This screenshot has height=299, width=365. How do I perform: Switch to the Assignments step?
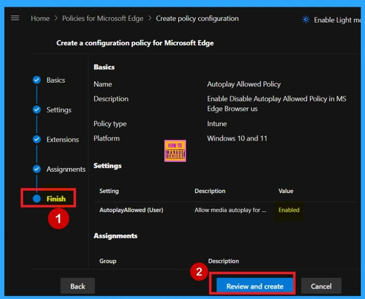click(x=66, y=169)
